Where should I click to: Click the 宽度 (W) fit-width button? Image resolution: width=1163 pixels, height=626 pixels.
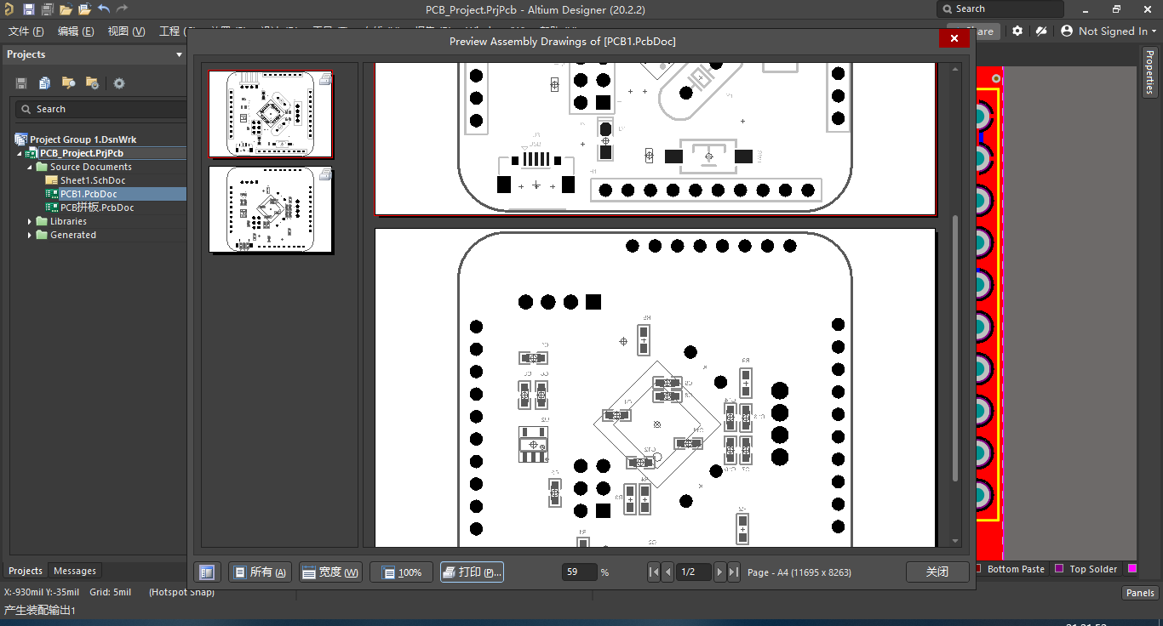pyautogui.click(x=330, y=572)
